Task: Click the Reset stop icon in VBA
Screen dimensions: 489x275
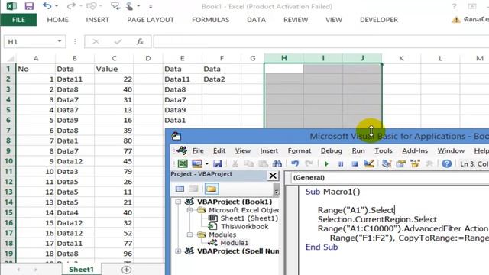Action: pos(355,163)
